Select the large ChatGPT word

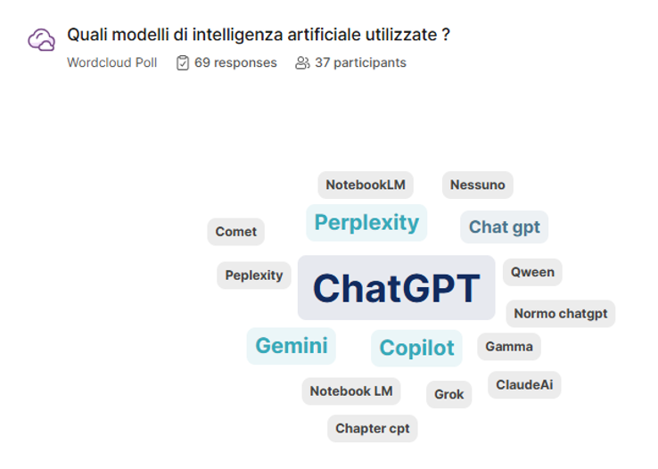(x=396, y=288)
